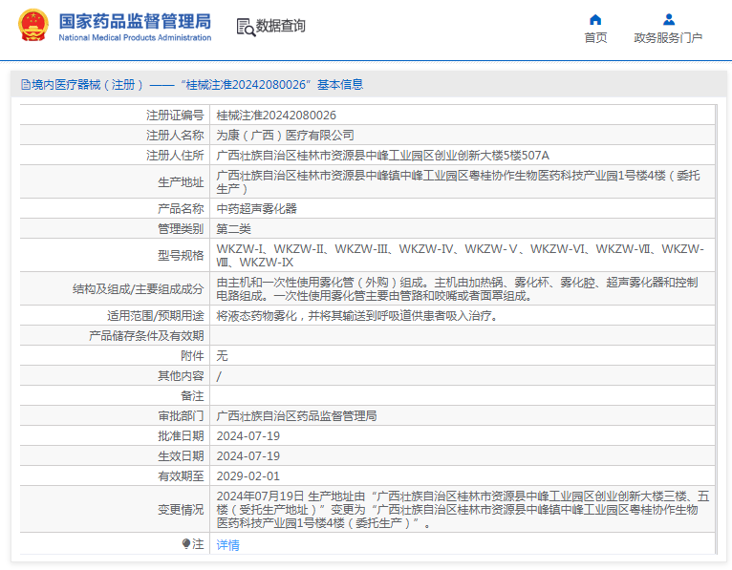Click the 生产地址 row label
Screen dimensions: 732x570
point(181,182)
